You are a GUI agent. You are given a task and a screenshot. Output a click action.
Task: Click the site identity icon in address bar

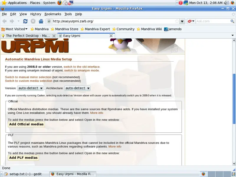click(49, 21)
